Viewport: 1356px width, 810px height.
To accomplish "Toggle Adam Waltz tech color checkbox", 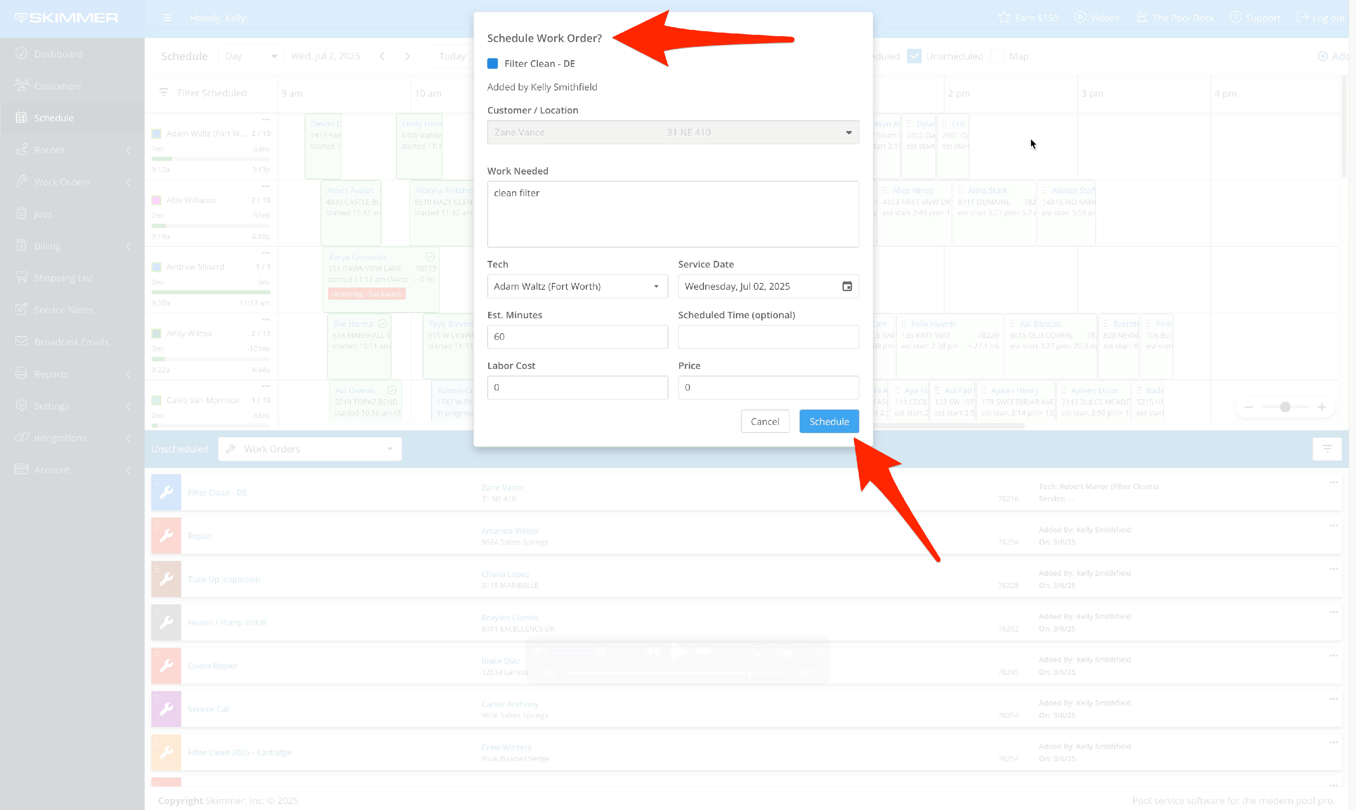I will point(156,134).
